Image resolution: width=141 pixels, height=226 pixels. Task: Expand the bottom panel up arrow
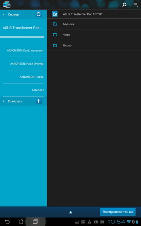click(70, 212)
